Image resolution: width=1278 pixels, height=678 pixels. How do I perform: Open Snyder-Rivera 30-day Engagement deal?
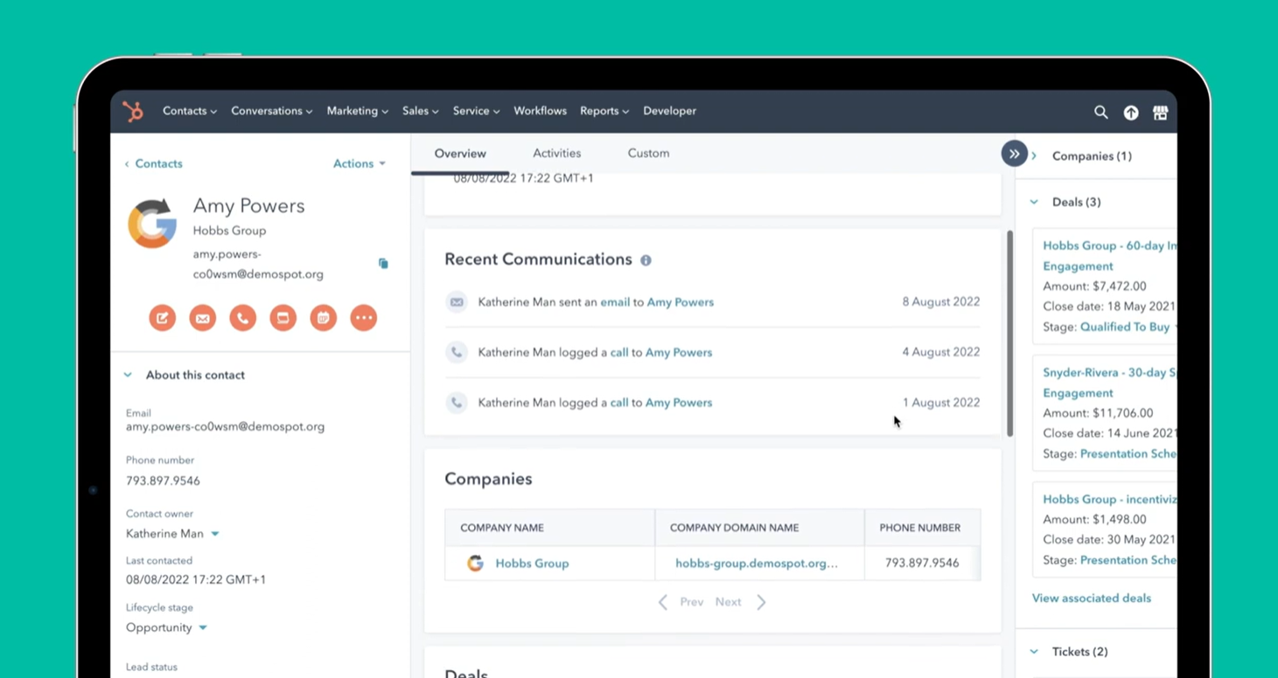pos(1109,383)
